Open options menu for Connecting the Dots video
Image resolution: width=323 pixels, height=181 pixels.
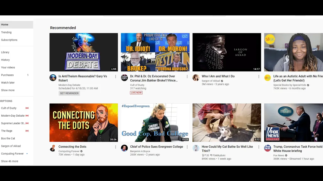coord(116,147)
